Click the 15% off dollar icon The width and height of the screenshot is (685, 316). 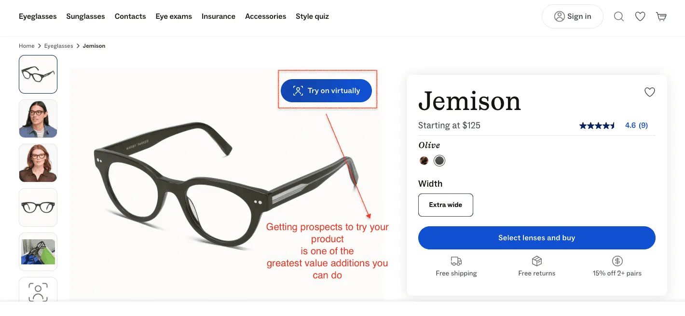point(617,261)
